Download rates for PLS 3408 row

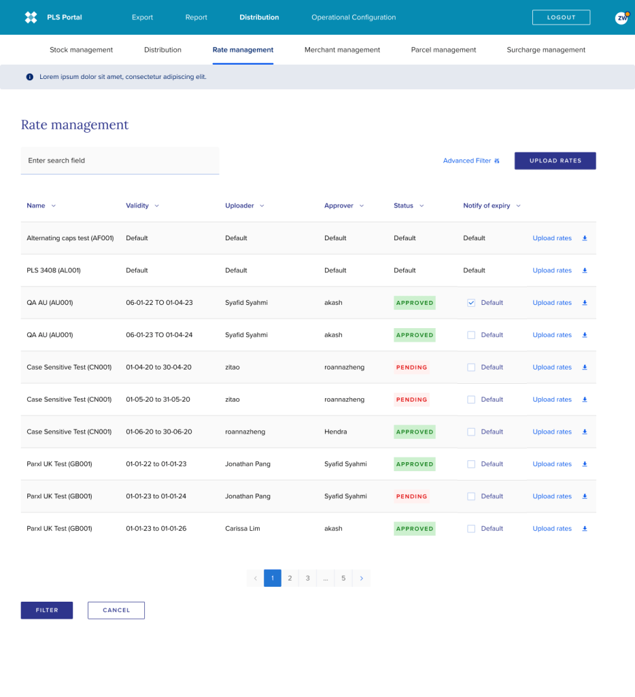pyautogui.click(x=585, y=270)
